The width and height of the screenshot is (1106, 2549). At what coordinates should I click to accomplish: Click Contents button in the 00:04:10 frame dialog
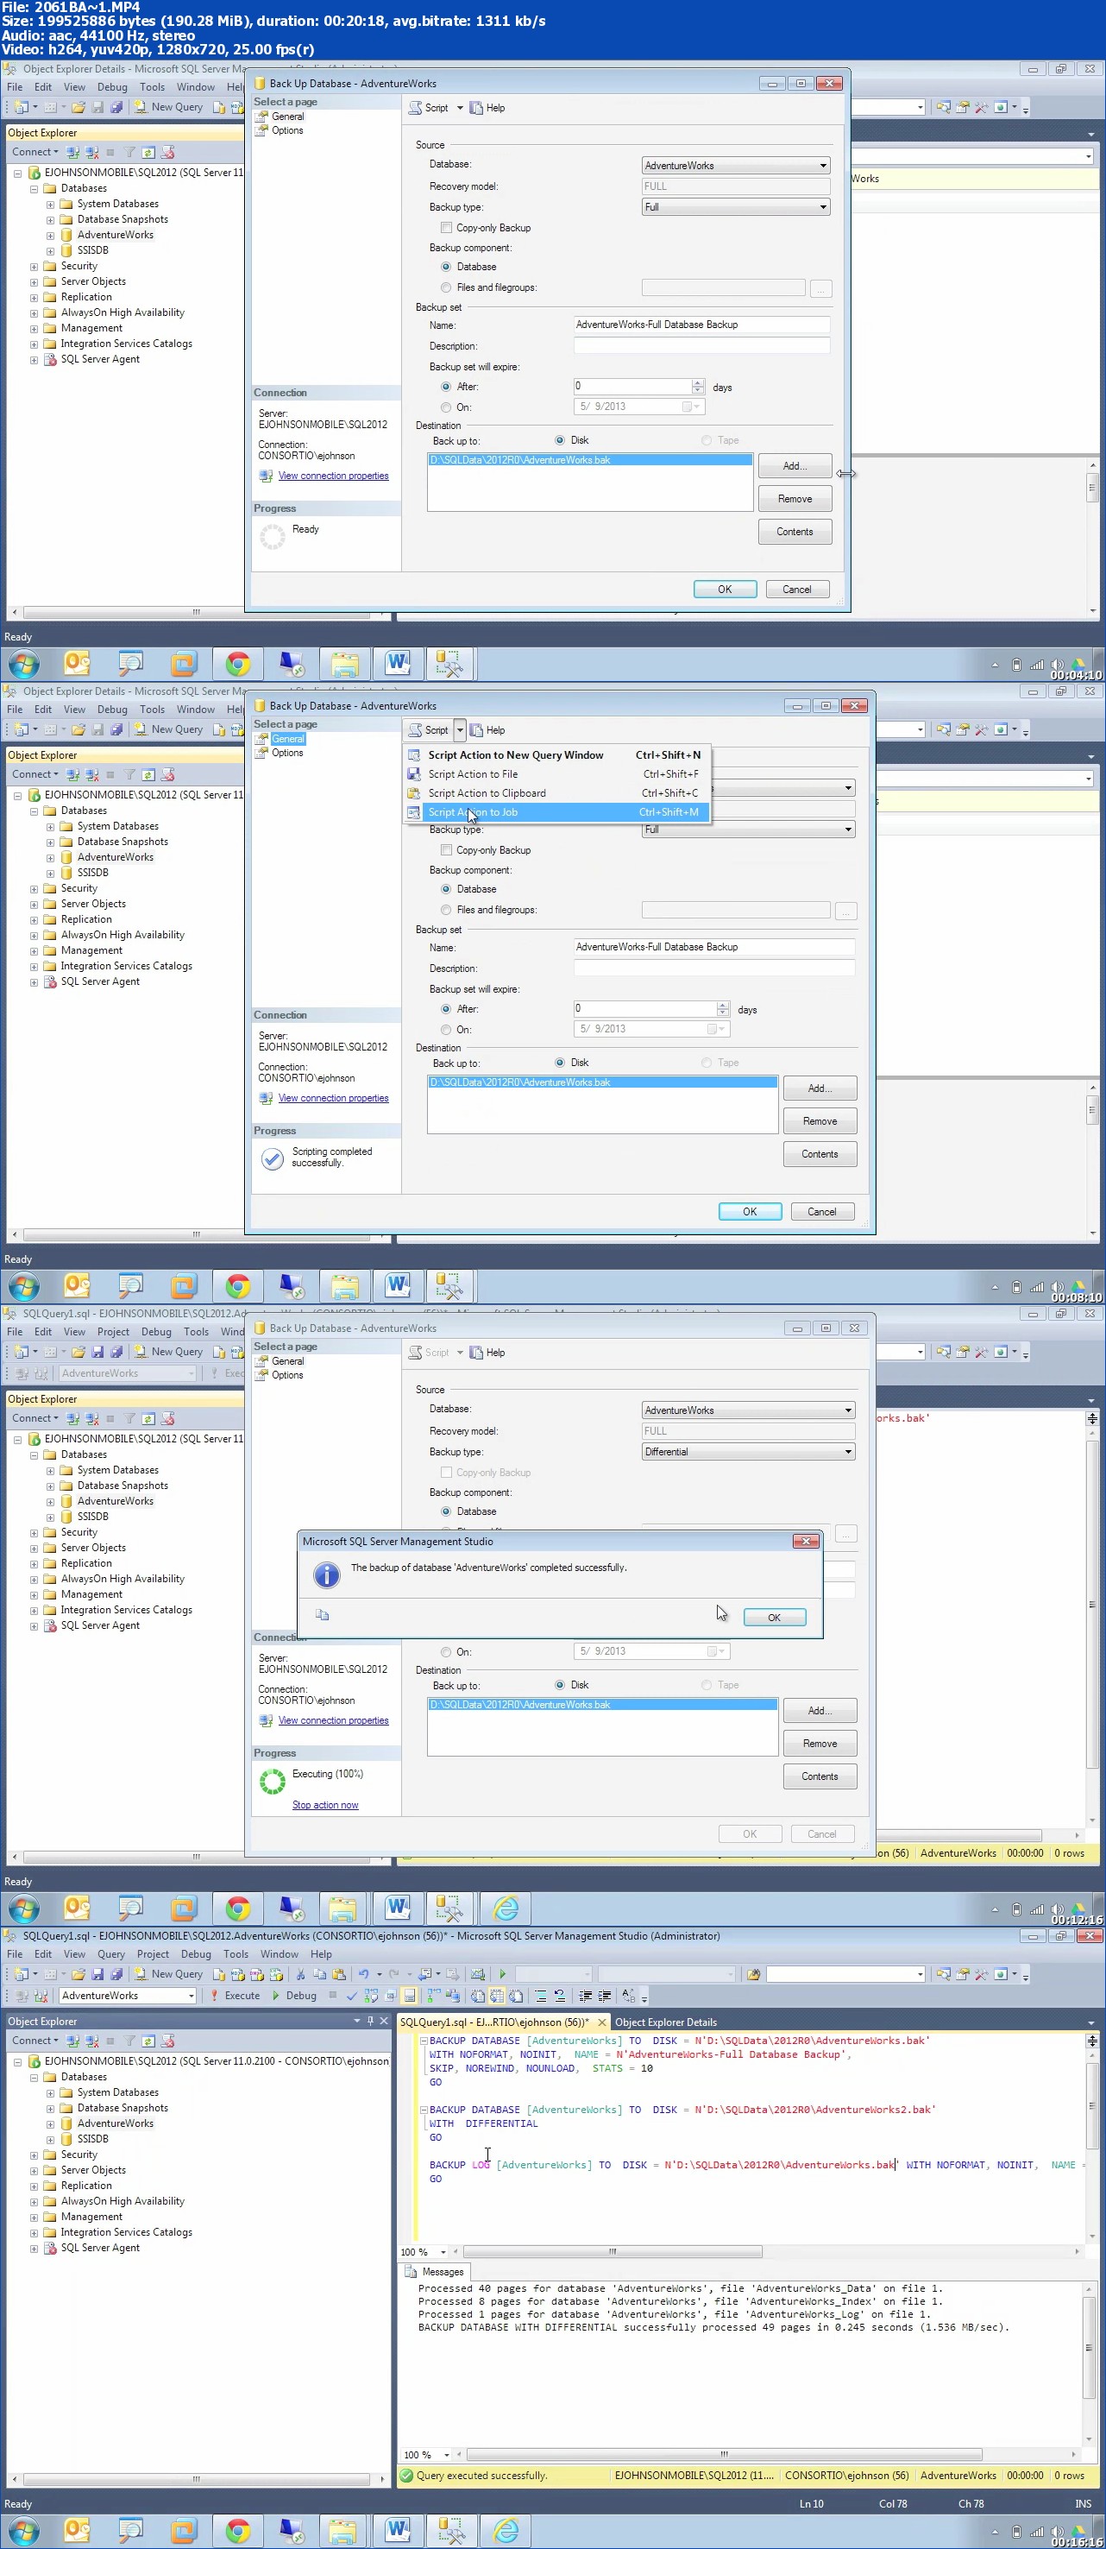coord(795,532)
